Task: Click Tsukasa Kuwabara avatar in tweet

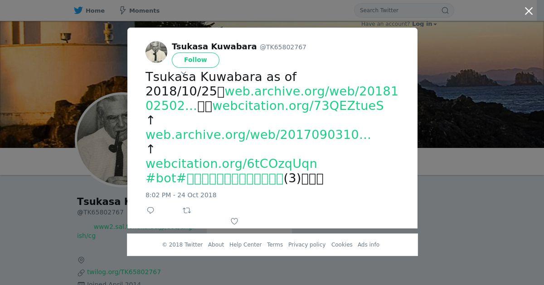Action: tap(156, 52)
